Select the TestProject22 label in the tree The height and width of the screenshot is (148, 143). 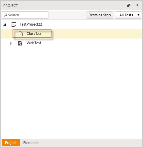point(31,24)
